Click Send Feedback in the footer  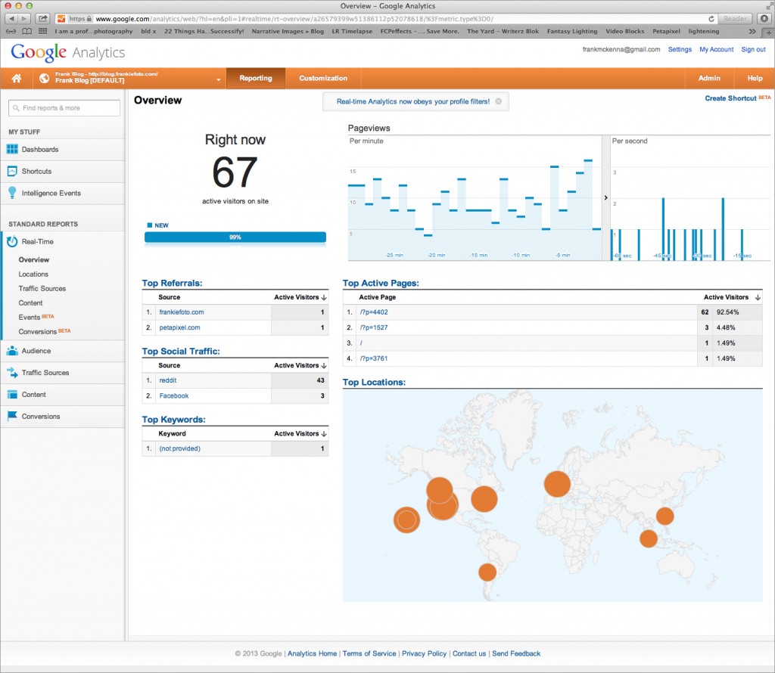point(516,653)
